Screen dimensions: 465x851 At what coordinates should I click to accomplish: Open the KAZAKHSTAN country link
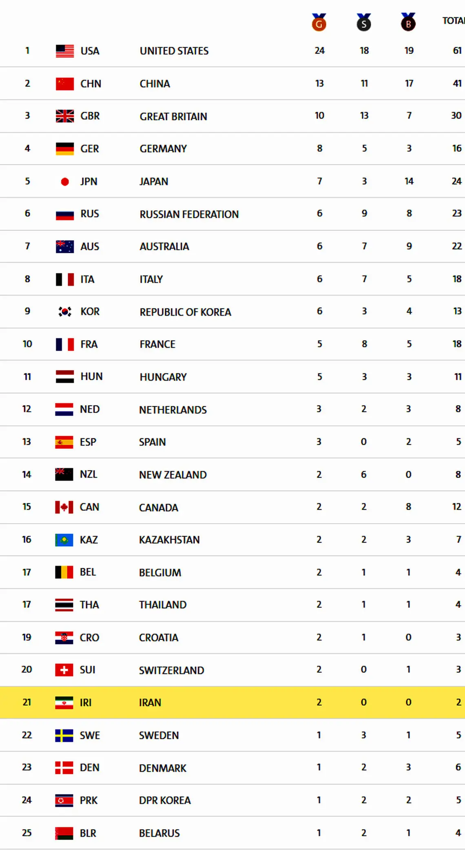coord(169,540)
